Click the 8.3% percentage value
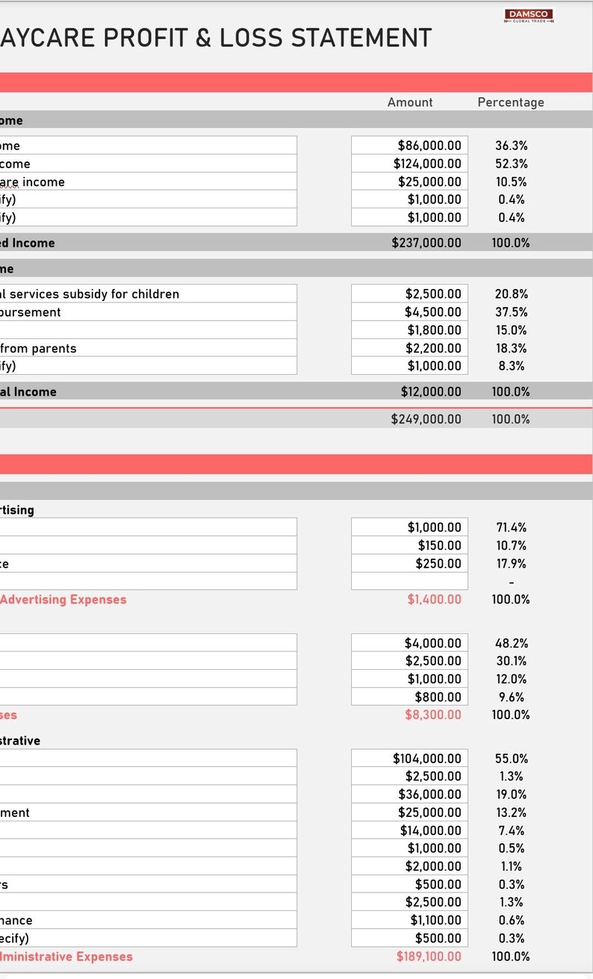Screen dimensions: 593x979 click(x=512, y=366)
